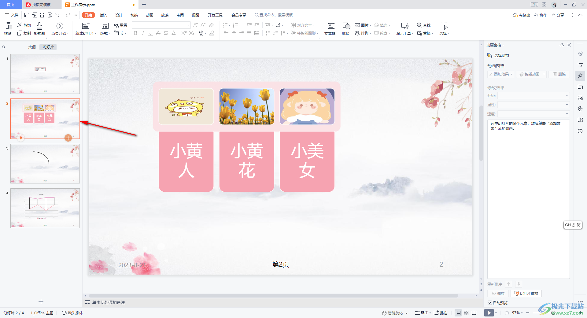Click Reset (重置) slide layout button
The image size is (587, 318).
(x=120, y=25)
